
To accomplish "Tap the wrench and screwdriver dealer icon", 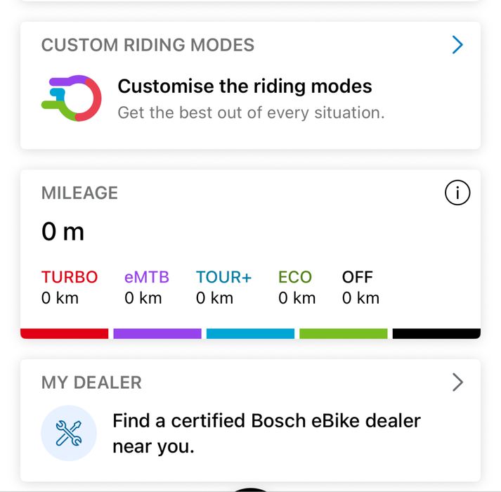I will [68, 433].
